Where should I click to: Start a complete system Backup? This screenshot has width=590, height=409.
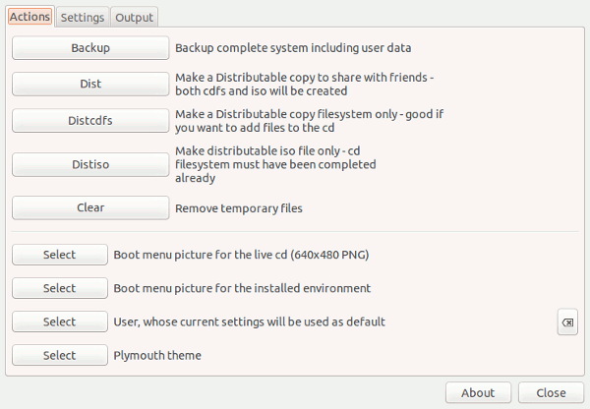(90, 47)
